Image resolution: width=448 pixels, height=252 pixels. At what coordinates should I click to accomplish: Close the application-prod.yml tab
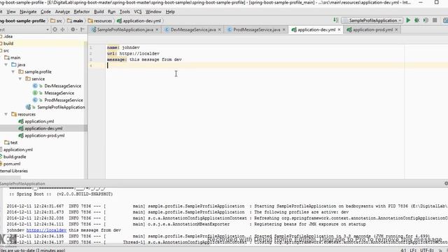pyautogui.click(x=396, y=29)
